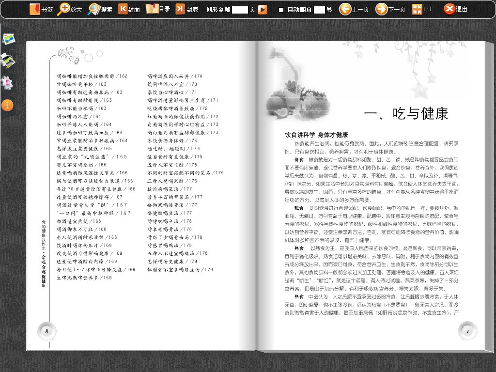Click contents entry 白酒适宜热饮 /168
This screenshot has height=372, width=496.
pyautogui.click(x=79, y=221)
